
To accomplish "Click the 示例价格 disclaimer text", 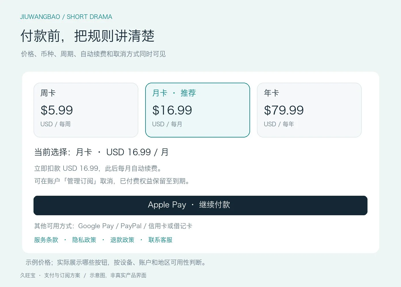I will [x=116, y=263].
